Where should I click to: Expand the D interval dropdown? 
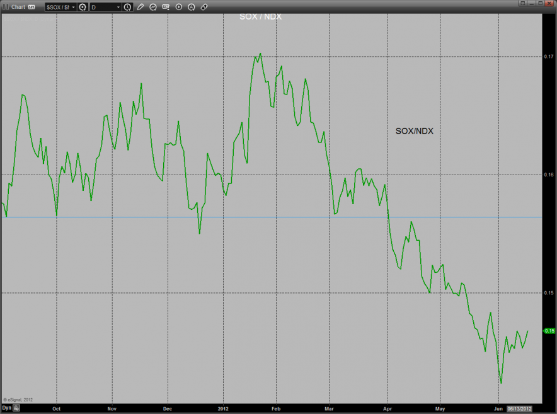(105, 7)
